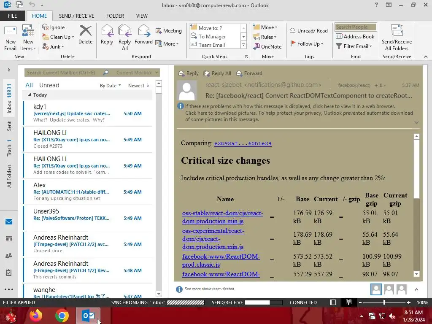
Task: Toggle Unread/Read status
Action: click(309, 30)
